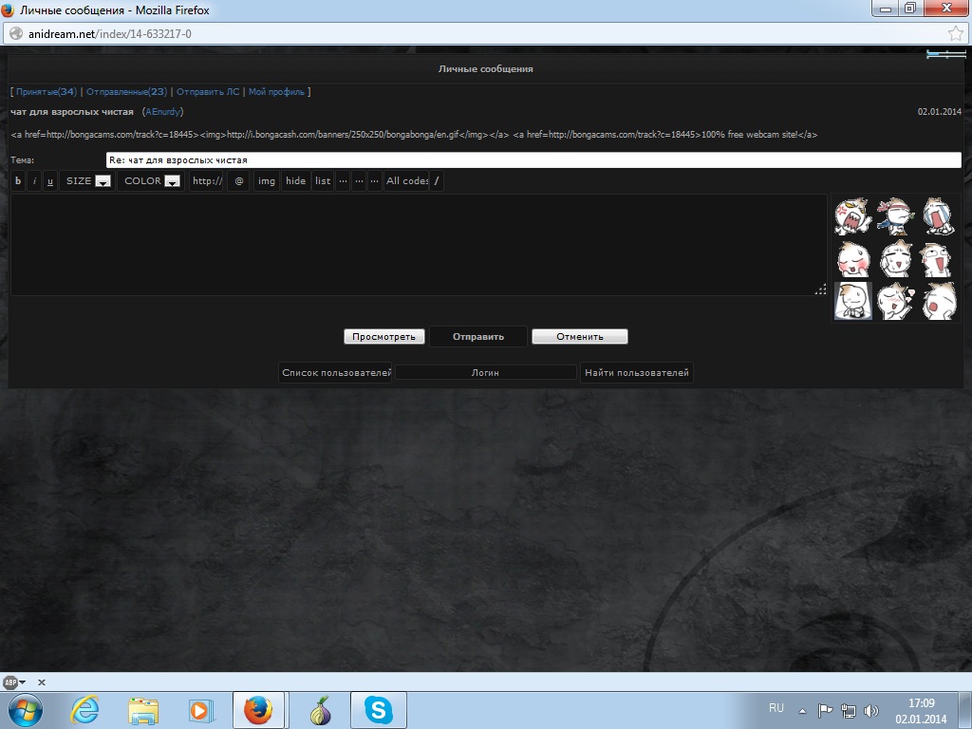Open the Windows Start menu
Viewport: 972px width, 729px height.
[25, 710]
